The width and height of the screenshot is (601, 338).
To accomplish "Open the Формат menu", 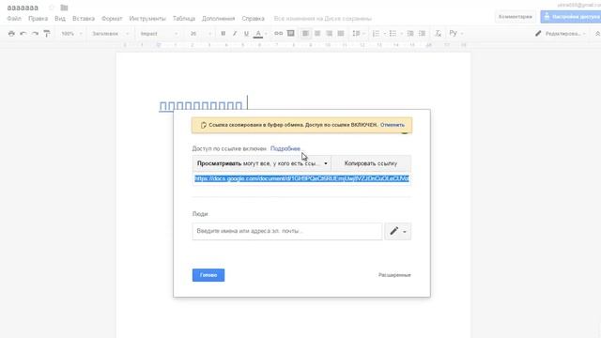I will [x=112, y=19].
